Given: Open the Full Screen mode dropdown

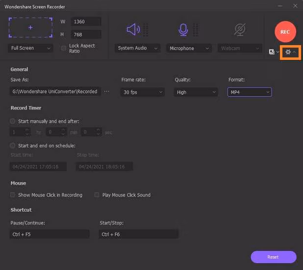Looking at the screenshot, I should tap(30, 48).
